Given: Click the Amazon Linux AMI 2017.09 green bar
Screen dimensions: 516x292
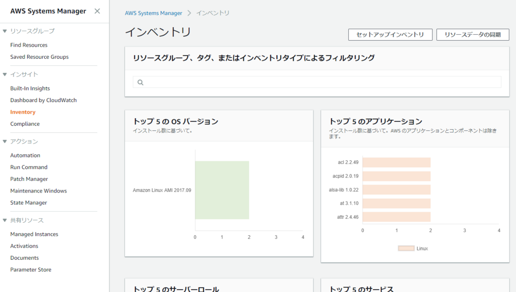Looking at the screenshot, I should point(222,190).
